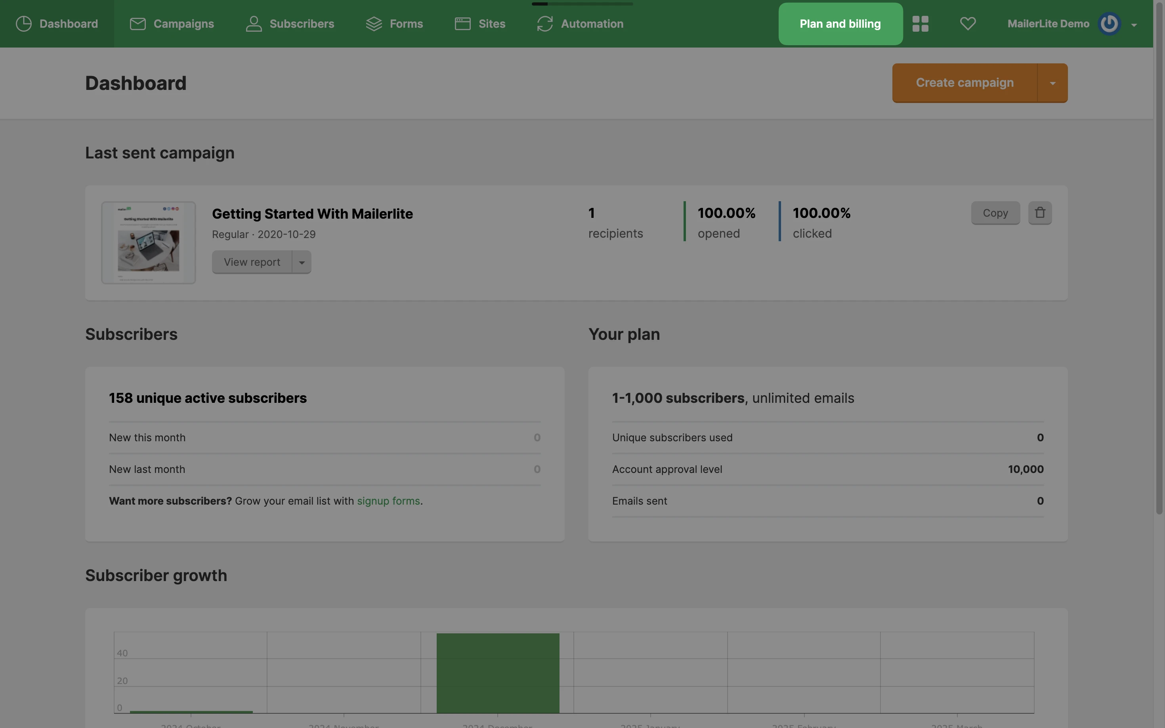Click the heart favorites icon

coord(968,24)
